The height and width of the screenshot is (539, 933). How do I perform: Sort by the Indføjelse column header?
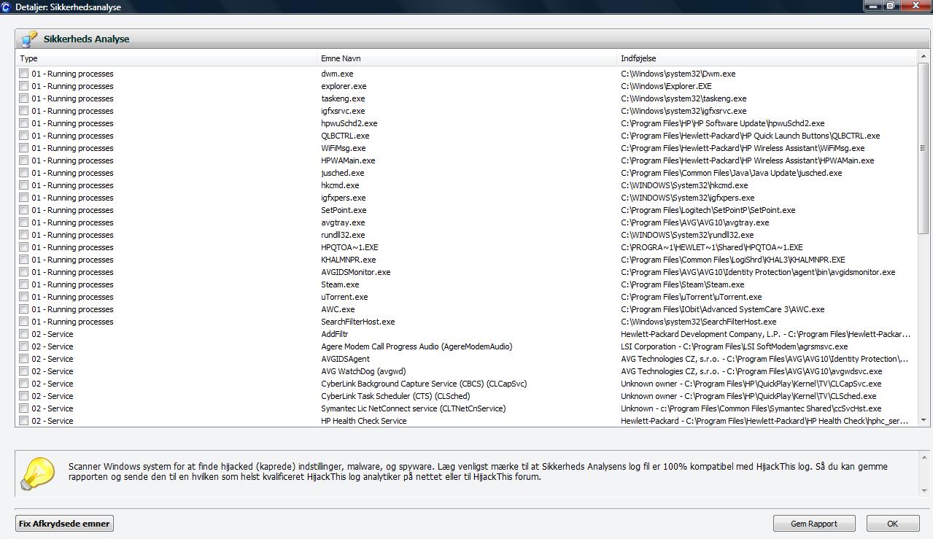pyautogui.click(x=767, y=58)
